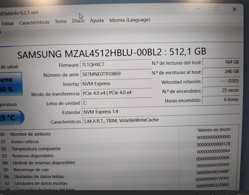Click the Número de serie label
The height and width of the screenshot is (195, 249).
61,75
